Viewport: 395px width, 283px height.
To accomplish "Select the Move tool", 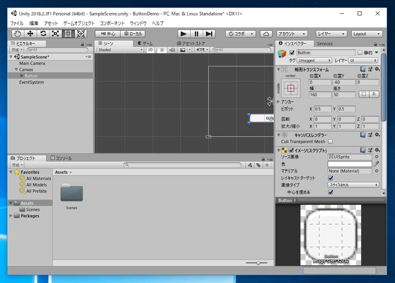I will point(30,34).
